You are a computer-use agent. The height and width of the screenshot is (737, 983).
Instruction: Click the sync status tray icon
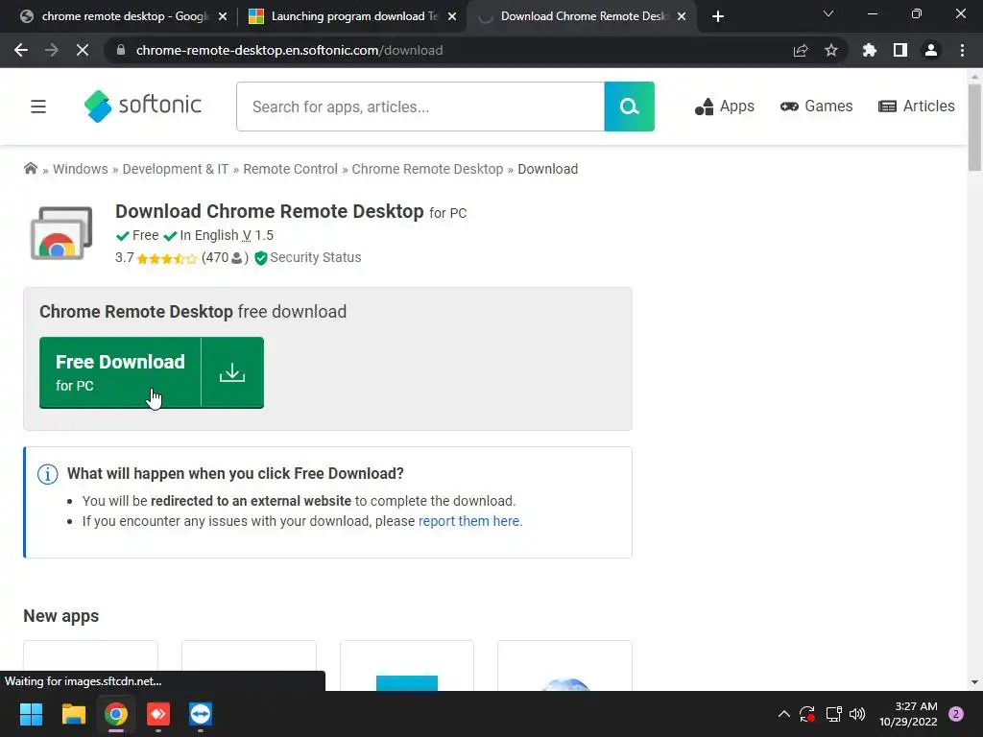coord(807,714)
